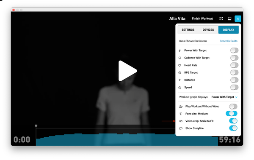Open the Workout graph displays dropdown
This screenshot has width=254, height=160.
coord(224,97)
